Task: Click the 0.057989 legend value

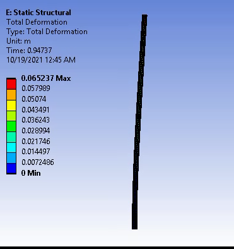Action: [36, 88]
